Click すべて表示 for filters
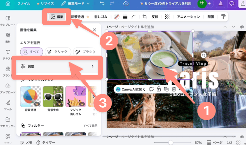This screenshot has width=246, height=145. click(x=90, y=126)
